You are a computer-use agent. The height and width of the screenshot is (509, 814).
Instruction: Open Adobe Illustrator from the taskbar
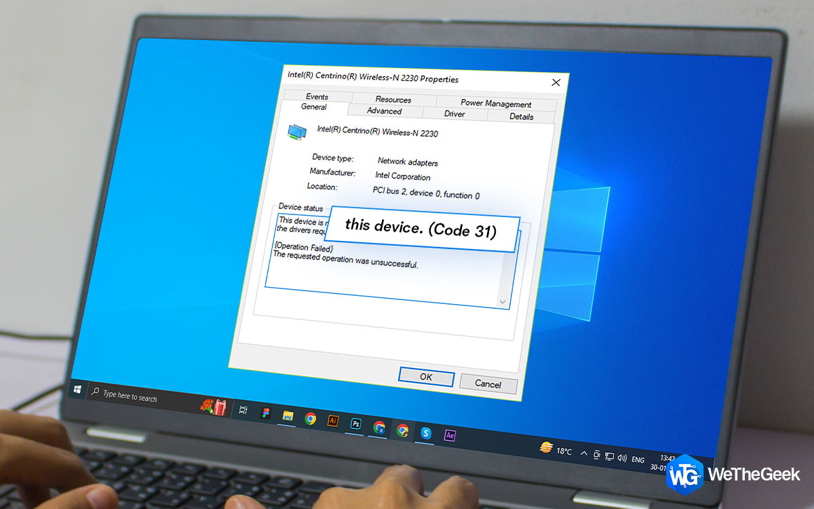coord(332,421)
